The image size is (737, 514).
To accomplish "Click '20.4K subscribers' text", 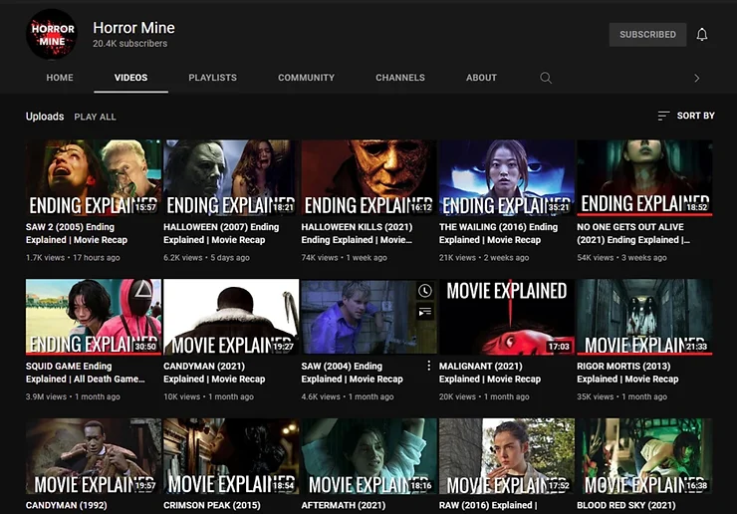I will 129,44.
